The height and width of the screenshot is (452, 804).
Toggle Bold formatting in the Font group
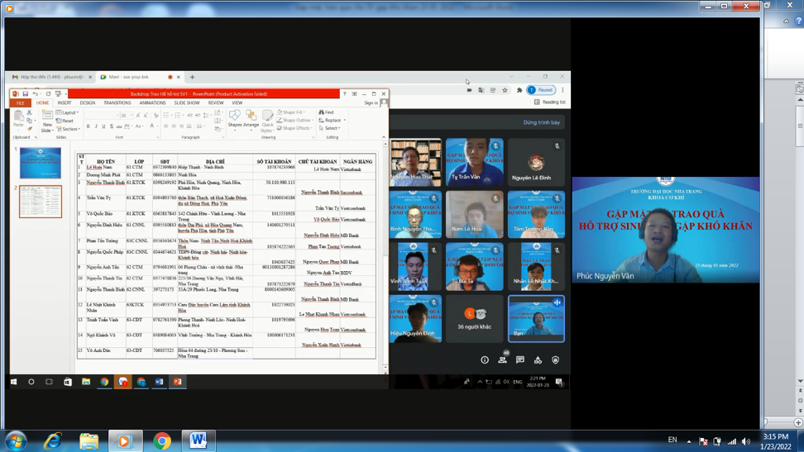pyautogui.click(x=89, y=126)
